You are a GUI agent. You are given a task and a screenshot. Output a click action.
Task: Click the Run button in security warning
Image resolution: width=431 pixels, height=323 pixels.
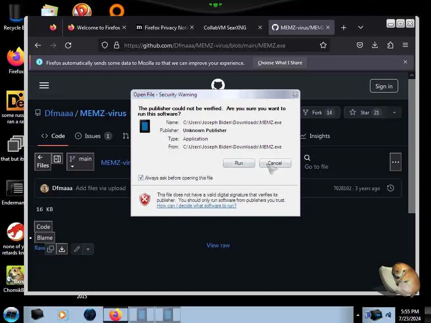click(239, 163)
